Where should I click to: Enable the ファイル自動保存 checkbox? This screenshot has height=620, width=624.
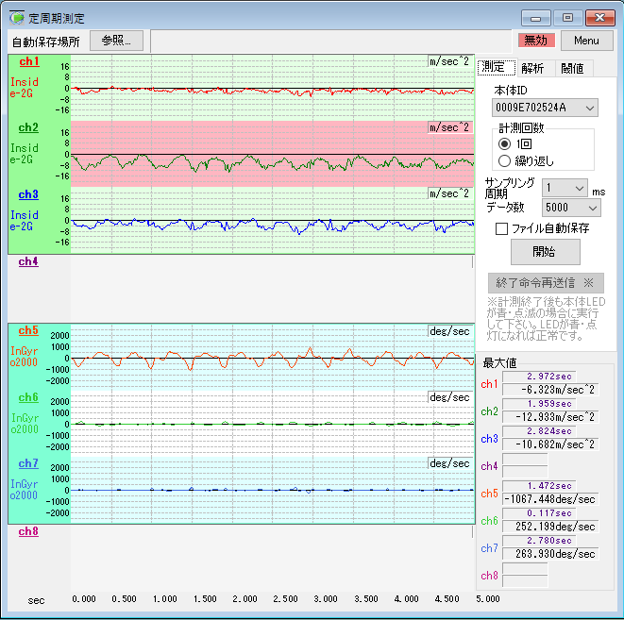click(x=501, y=228)
